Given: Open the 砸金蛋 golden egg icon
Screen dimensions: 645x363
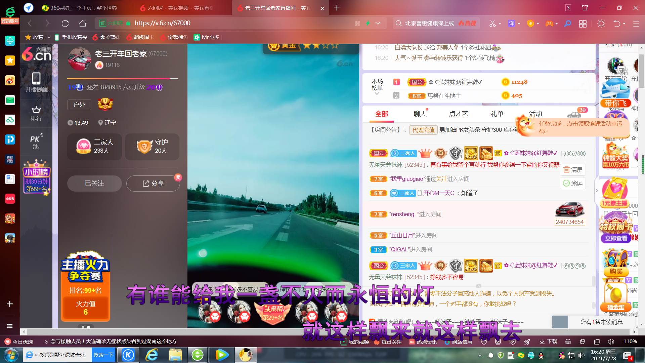Looking at the screenshot, I should 615,297.
